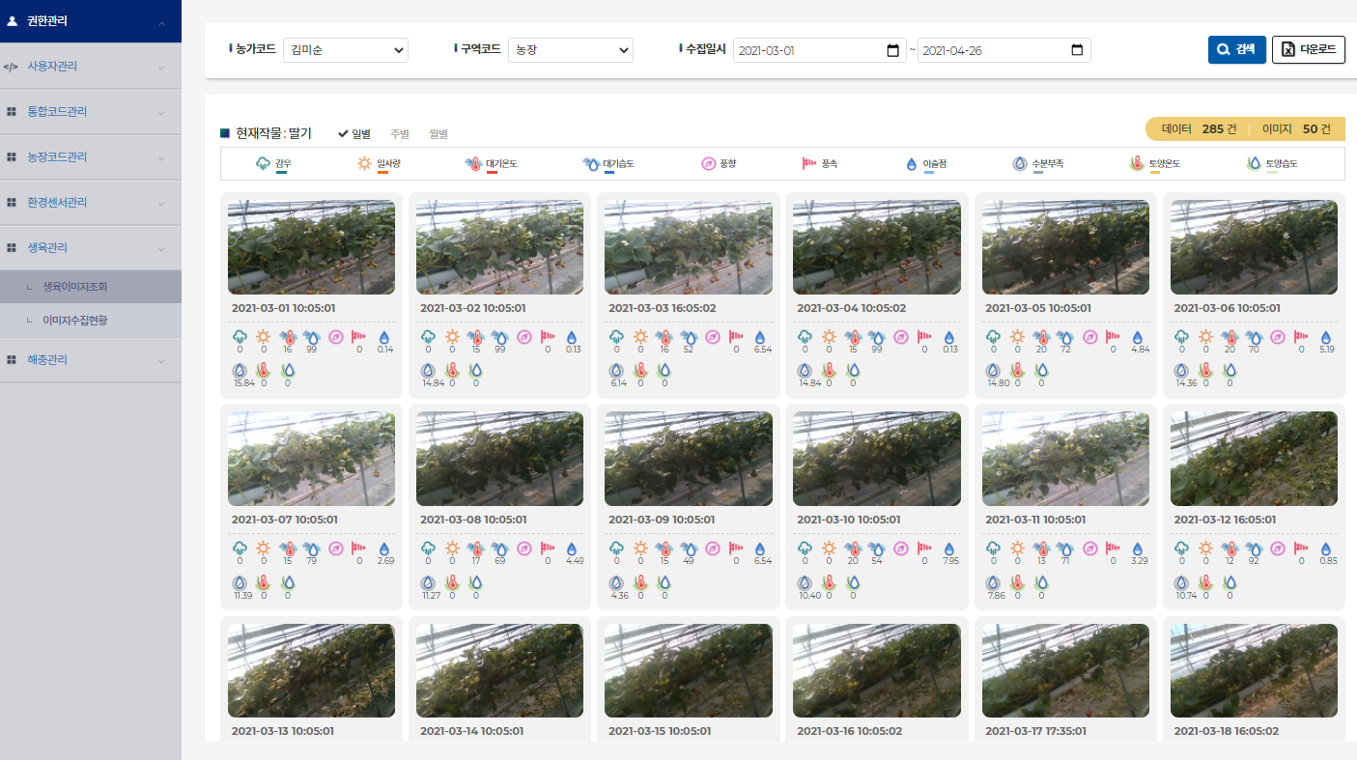Open the 이미지수집현황 submenu item
Image resolution: width=1357 pixels, height=760 pixels.
pyautogui.click(x=75, y=320)
